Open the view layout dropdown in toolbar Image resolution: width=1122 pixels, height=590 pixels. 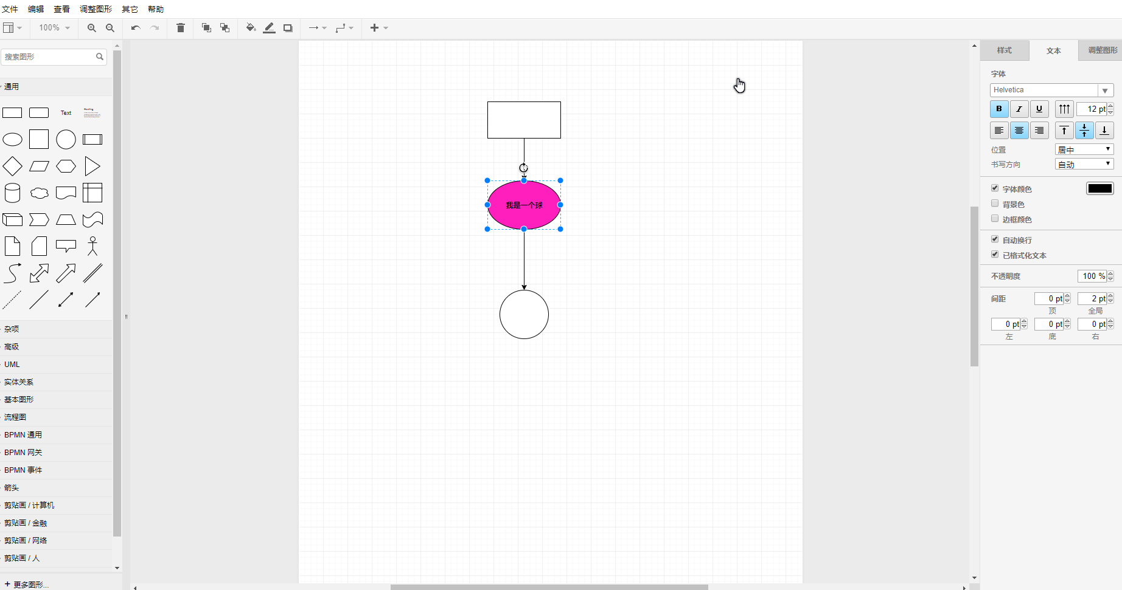point(12,28)
